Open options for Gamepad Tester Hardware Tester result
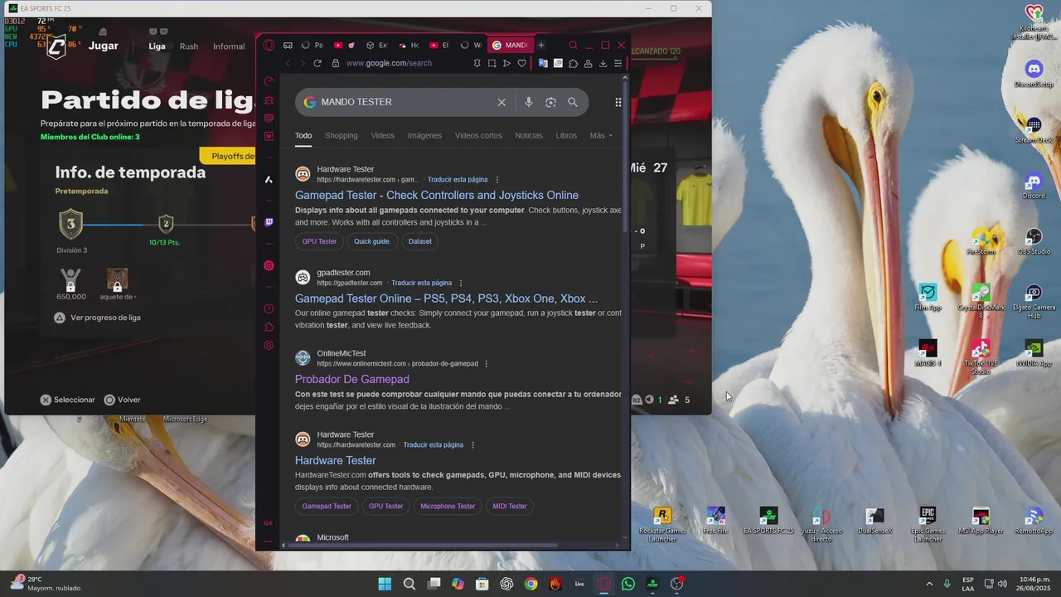 click(497, 179)
